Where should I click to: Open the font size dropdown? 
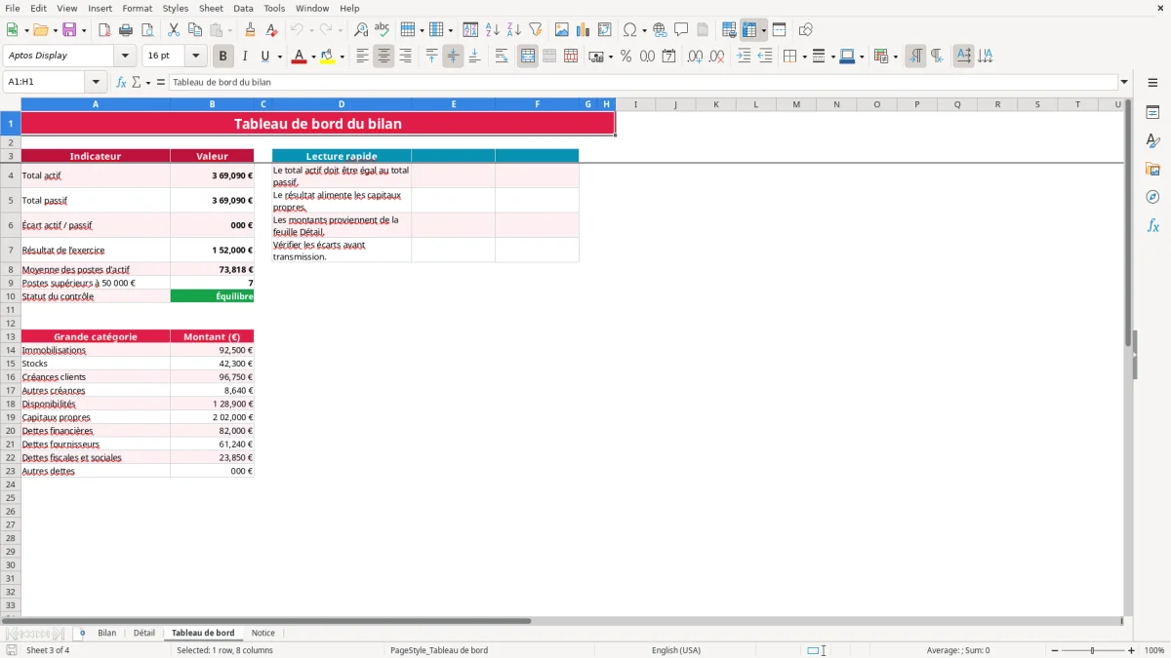(x=195, y=57)
